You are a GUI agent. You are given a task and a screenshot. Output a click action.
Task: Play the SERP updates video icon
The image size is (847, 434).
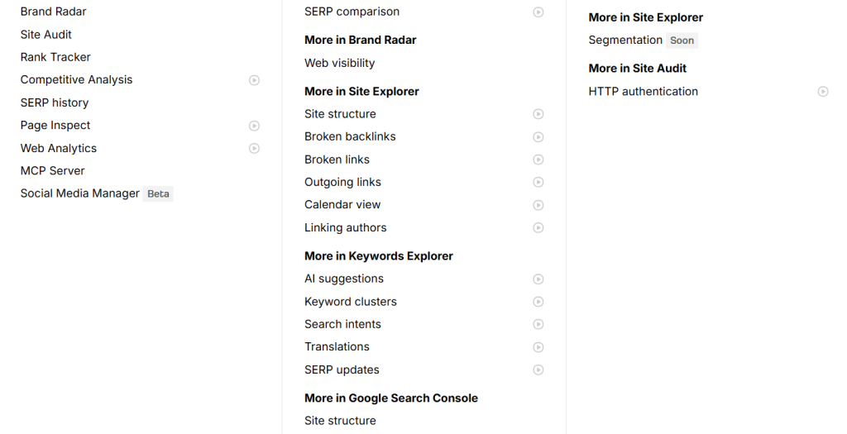tap(538, 370)
